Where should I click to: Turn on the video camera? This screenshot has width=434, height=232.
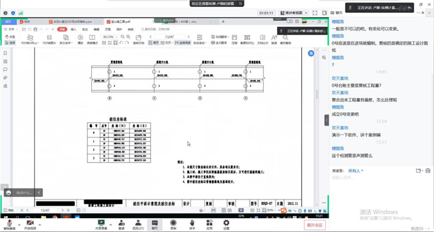tap(30, 224)
